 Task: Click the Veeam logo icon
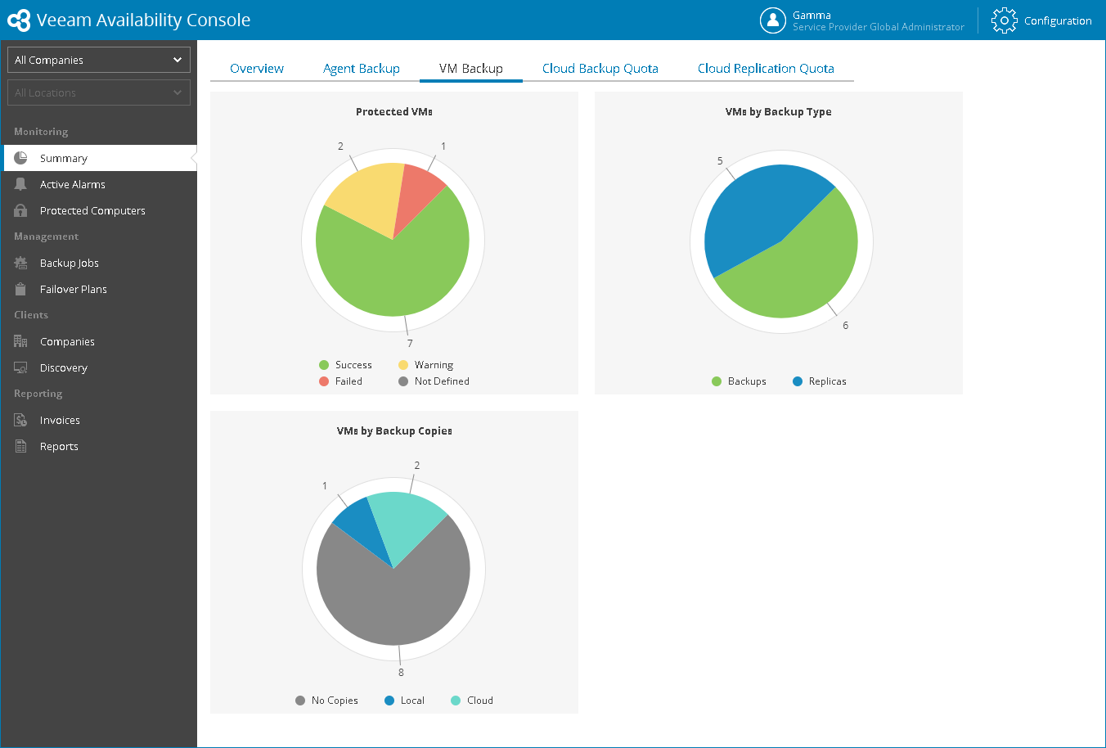click(19, 20)
